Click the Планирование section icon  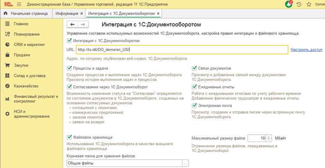[7, 34]
